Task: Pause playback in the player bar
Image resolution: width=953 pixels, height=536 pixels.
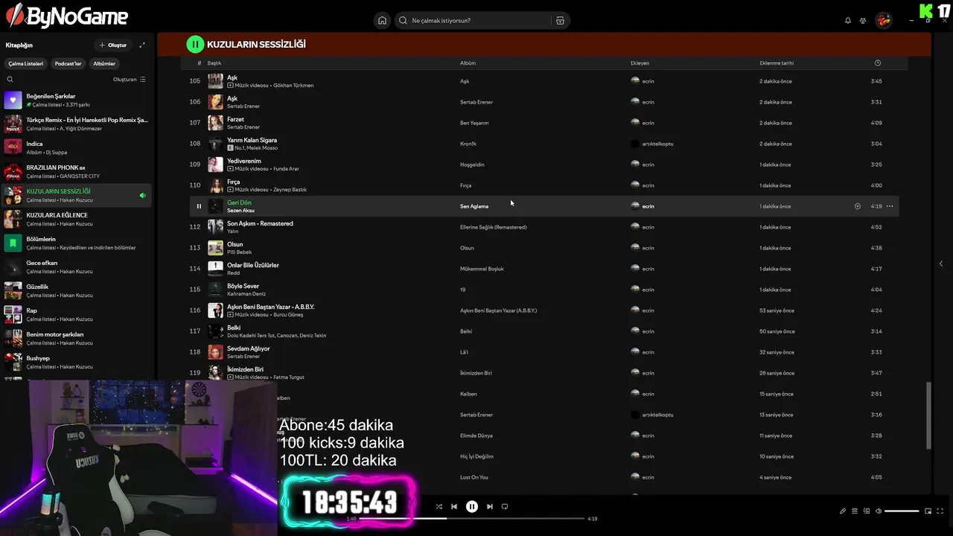Action: click(x=472, y=506)
